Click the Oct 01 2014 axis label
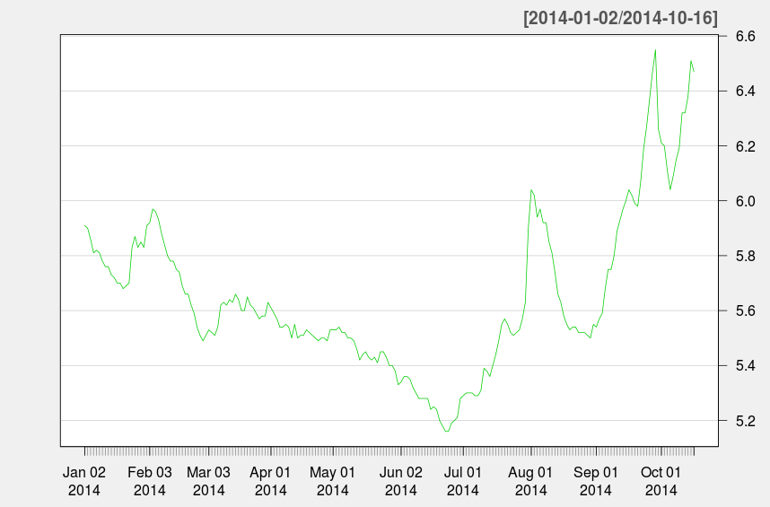The width and height of the screenshot is (770, 507). point(661,481)
